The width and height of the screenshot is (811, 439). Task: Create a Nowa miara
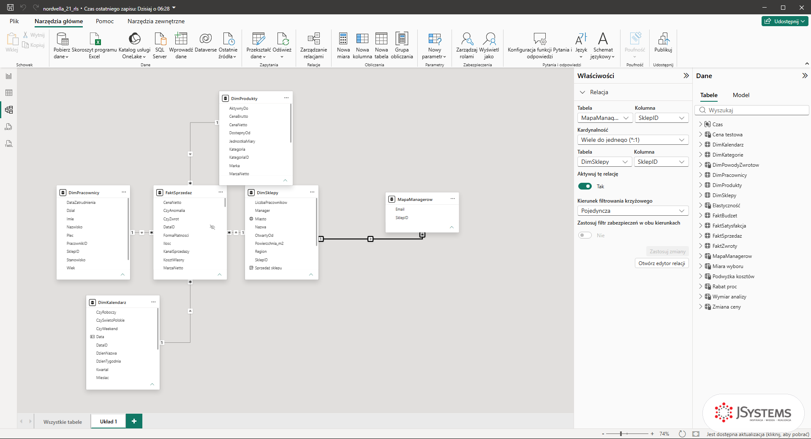click(x=343, y=46)
